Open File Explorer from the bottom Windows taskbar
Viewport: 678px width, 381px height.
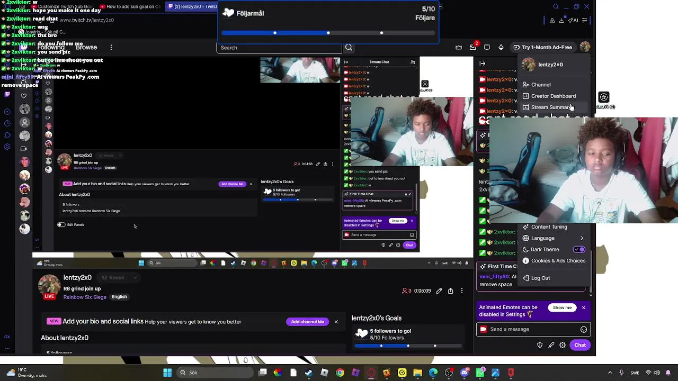point(418,373)
